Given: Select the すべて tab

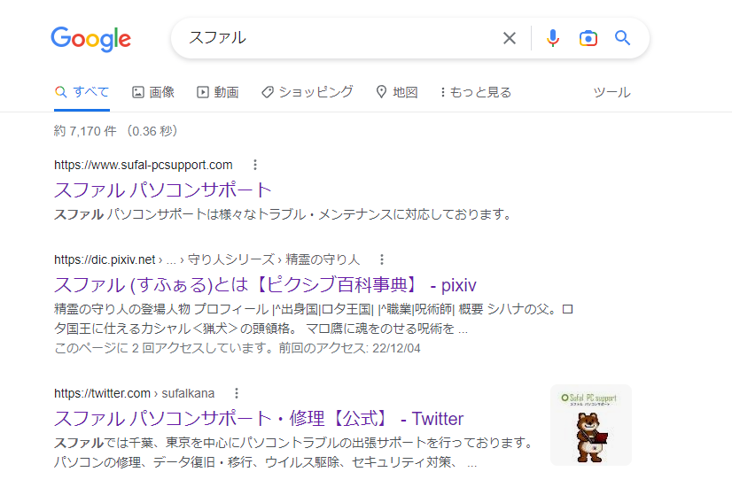Looking at the screenshot, I should (x=82, y=92).
